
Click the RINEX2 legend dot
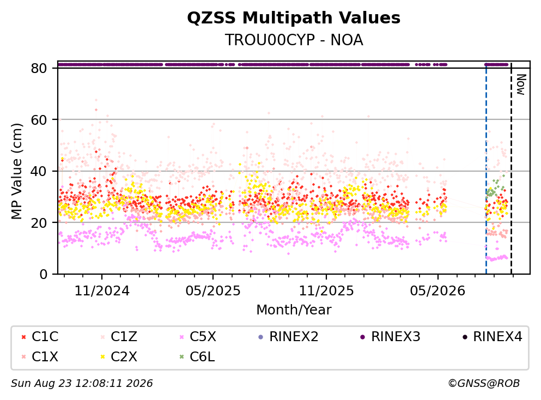(261, 337)
